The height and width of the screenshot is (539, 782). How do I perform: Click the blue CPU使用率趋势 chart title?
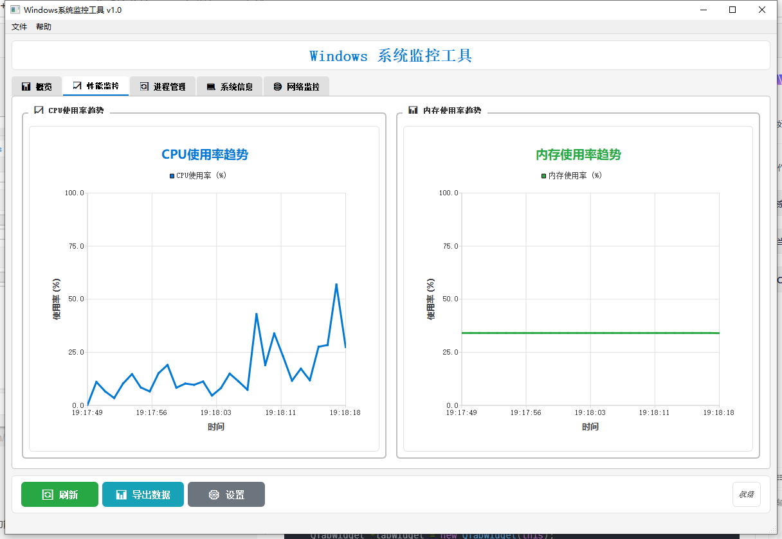pyautogui.click(x=205, y=155)
